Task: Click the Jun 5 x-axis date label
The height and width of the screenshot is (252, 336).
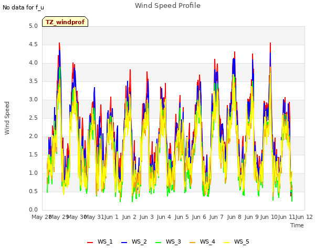Action: tap(182, 217)
